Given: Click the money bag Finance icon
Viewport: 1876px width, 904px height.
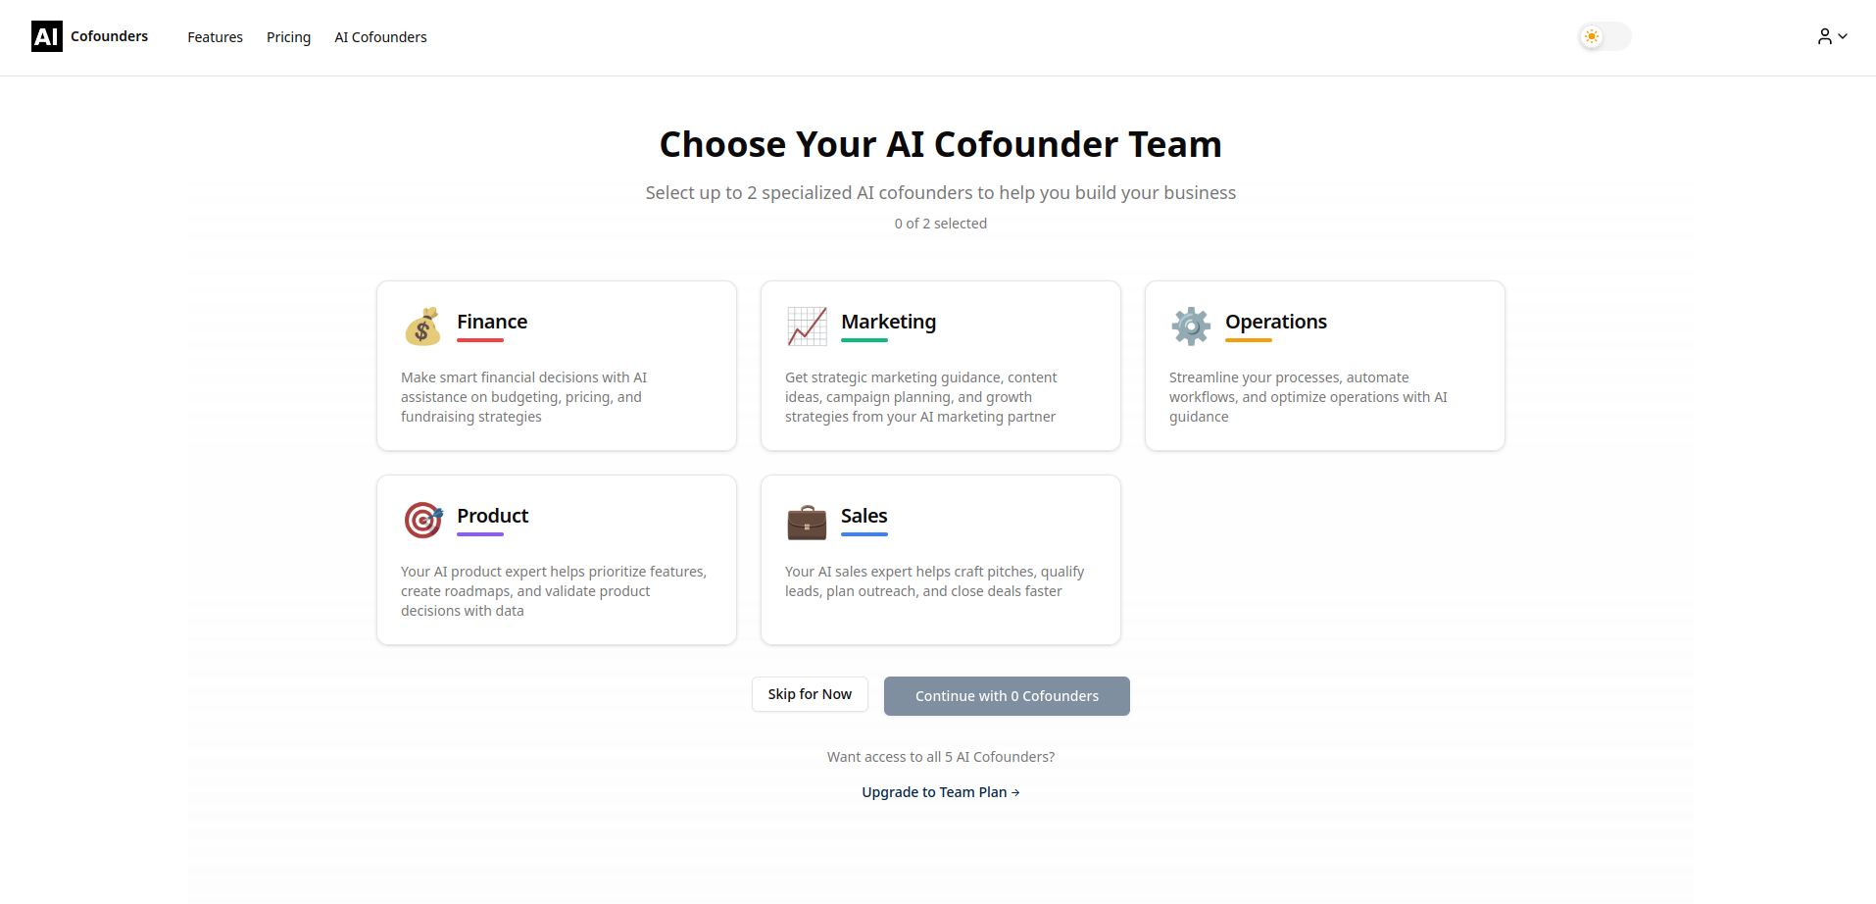Looking at the screenshot, I should [x=422, y=326].
